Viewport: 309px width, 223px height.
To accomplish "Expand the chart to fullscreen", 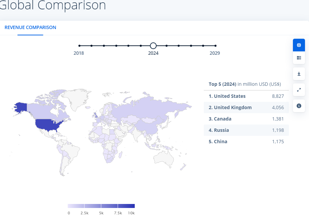I will [x=299, y=90].
